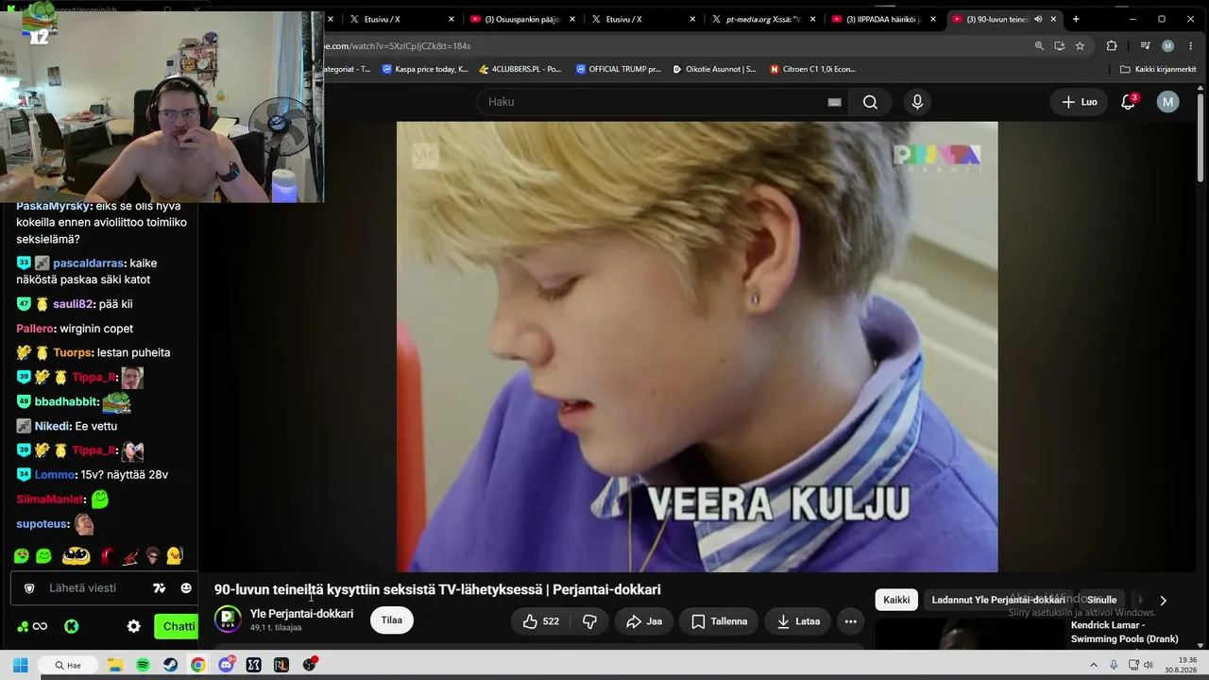
Task: Open the video's more actions menu
Action: point(850,621)
